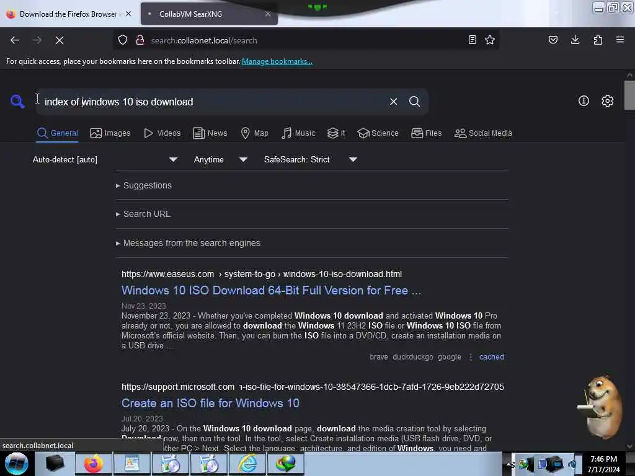Select the Videos search category
The image size is (635, 476).
click(162, 133)
